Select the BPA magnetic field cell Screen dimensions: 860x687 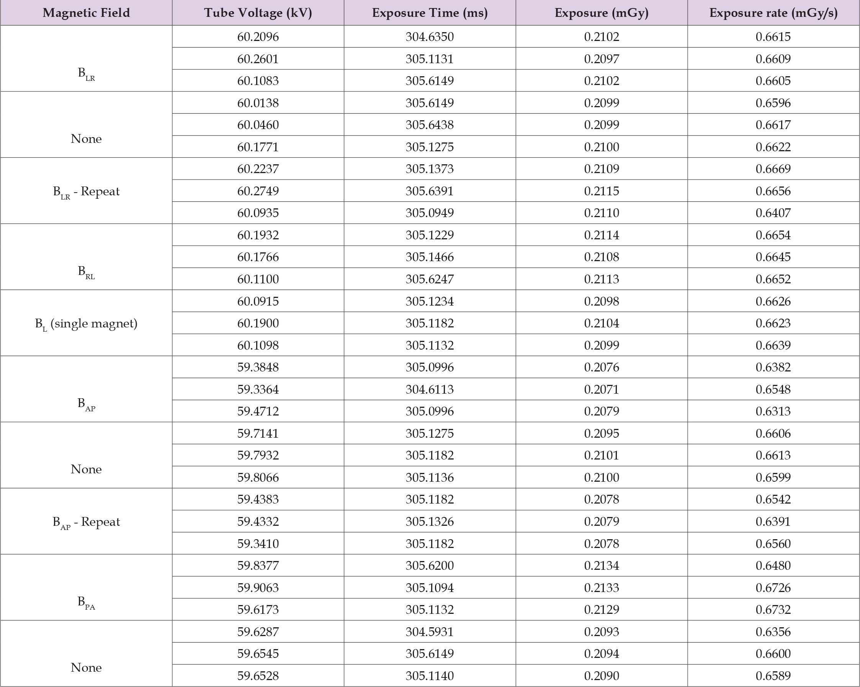pos(86,601)
